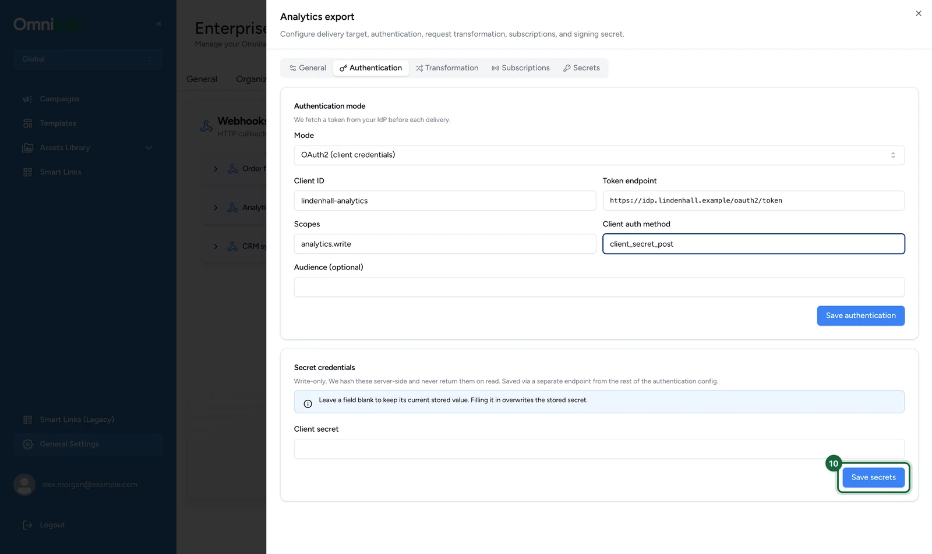This screenshot has height=554, width=932.
Task: Expand the CRM webhook row chevron
Action: 216,247
